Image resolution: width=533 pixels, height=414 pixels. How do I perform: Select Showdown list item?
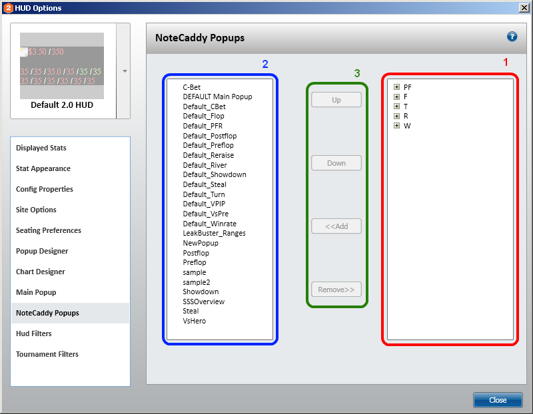(201, 292)
